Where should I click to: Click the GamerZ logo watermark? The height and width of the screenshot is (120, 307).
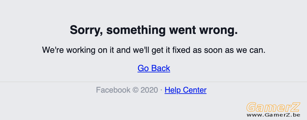pyautogui.click(x=273, y=107)
